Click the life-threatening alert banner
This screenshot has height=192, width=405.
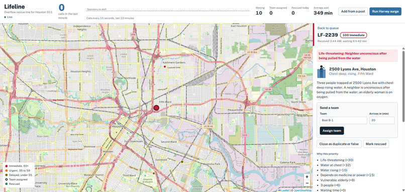point(357,56)
